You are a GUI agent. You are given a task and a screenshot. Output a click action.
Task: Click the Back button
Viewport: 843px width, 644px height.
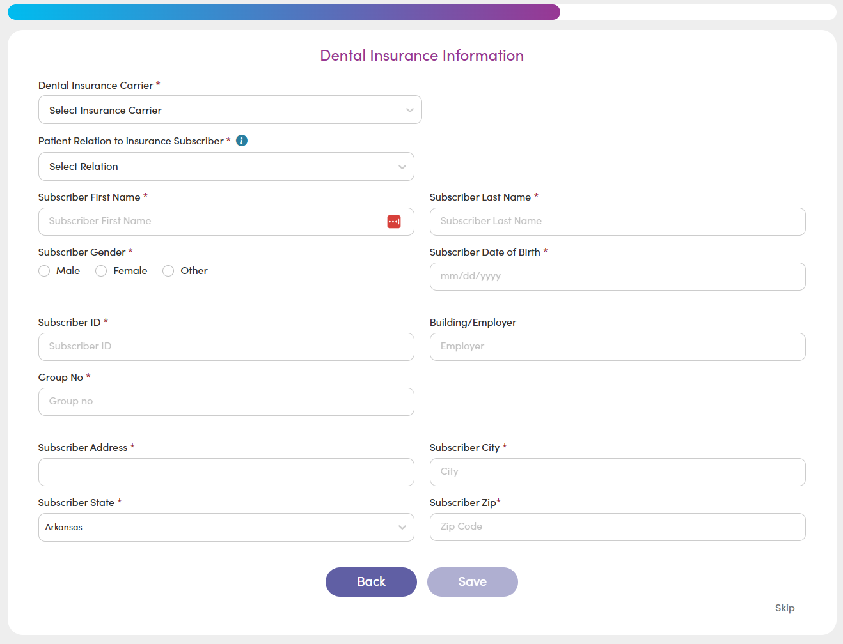(x=371, y=582)
